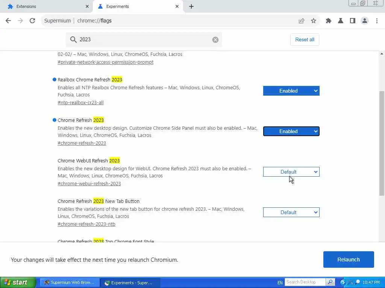Screen dimensions: 385x288
Task: Open Chrome Refresh 2023 Enabled dropdown
Action: tap(291, 131)
